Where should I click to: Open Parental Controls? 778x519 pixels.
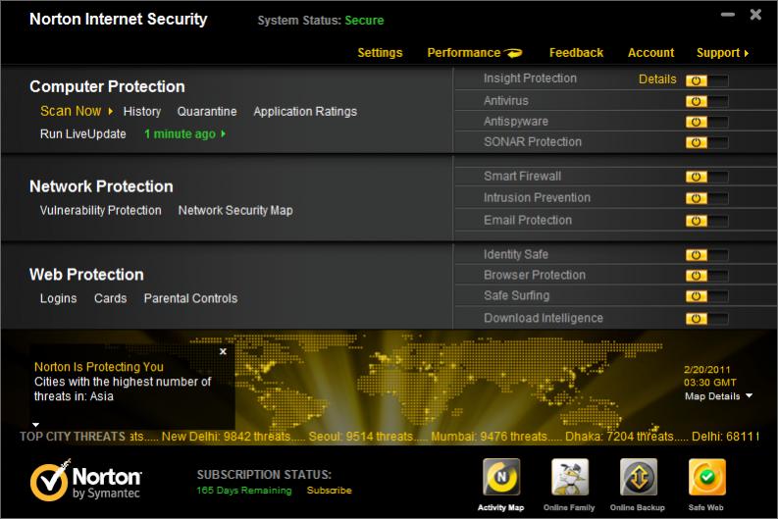[191, 298]
